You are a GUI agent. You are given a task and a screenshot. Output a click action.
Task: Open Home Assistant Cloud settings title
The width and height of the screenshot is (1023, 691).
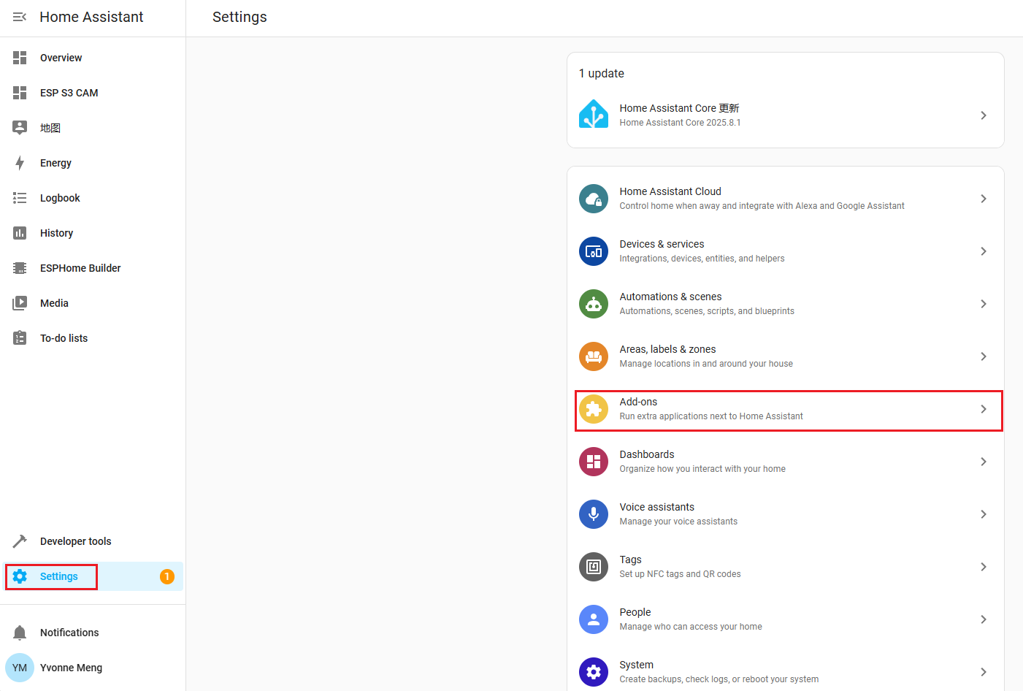coord(670,191)
